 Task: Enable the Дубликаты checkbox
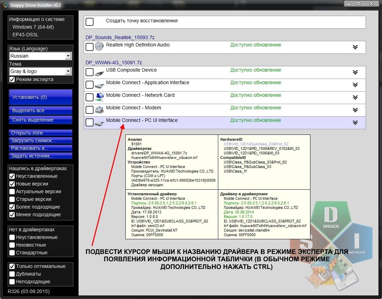pyautogui.click(x=12, y=274)
